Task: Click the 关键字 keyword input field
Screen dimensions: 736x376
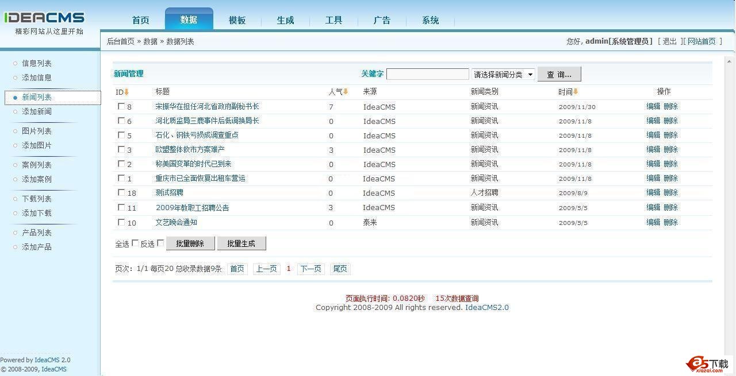Action: 427,74
